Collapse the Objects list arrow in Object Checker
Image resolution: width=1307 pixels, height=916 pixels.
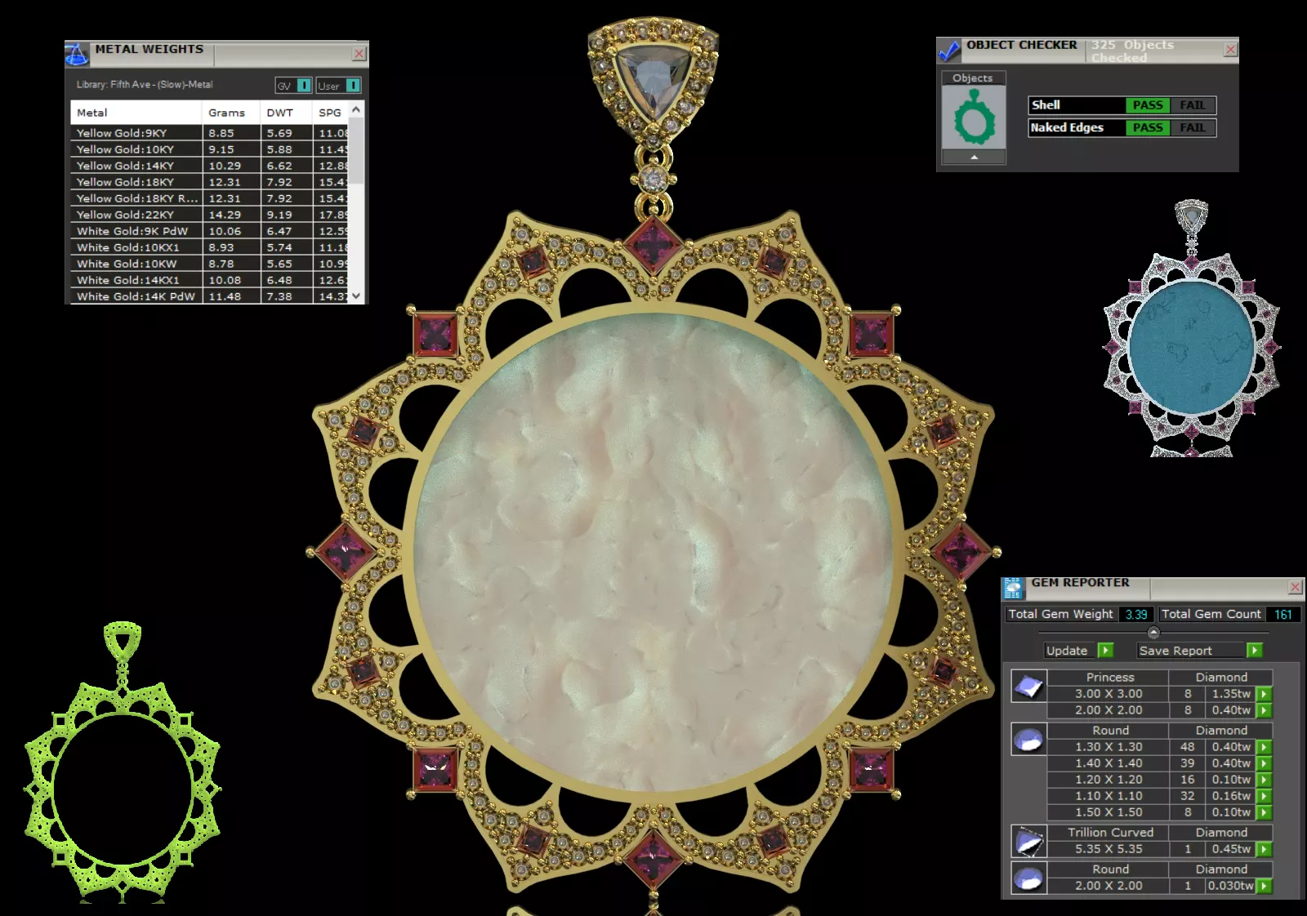coord(974,158)
